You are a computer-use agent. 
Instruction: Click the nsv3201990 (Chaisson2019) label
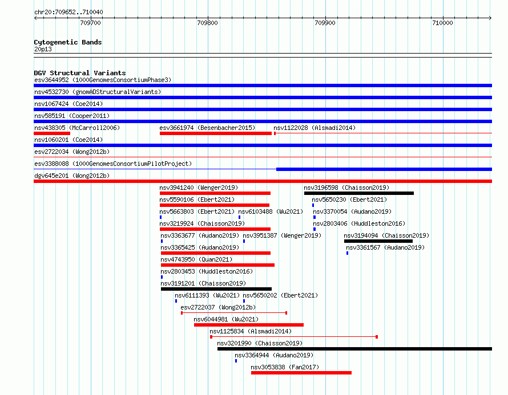[260, 343]
